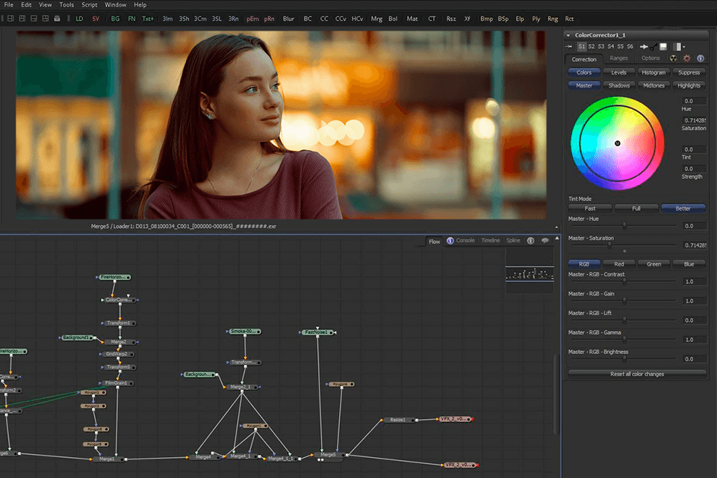Add a Background (BG) node from the toolbar
The width and height of the screenshot is (717, 478).
click(115, 18)
